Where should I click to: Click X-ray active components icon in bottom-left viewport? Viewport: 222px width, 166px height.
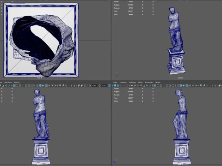82,85
